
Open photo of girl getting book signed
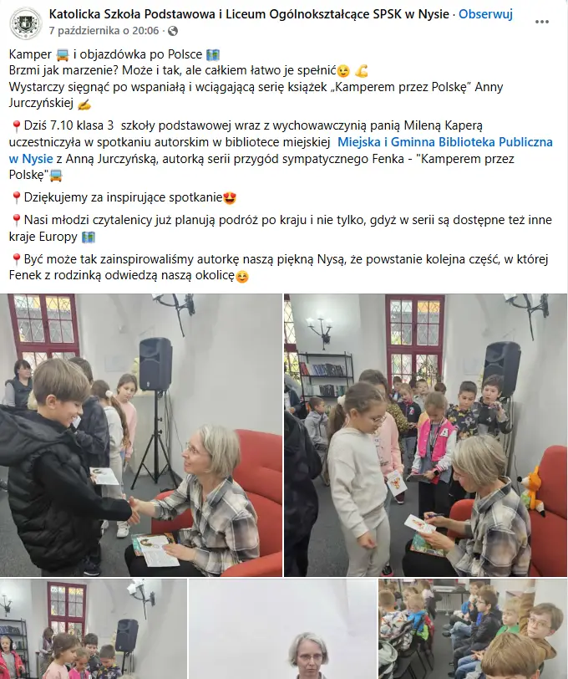pyautogui.click(x=426, y=435)
